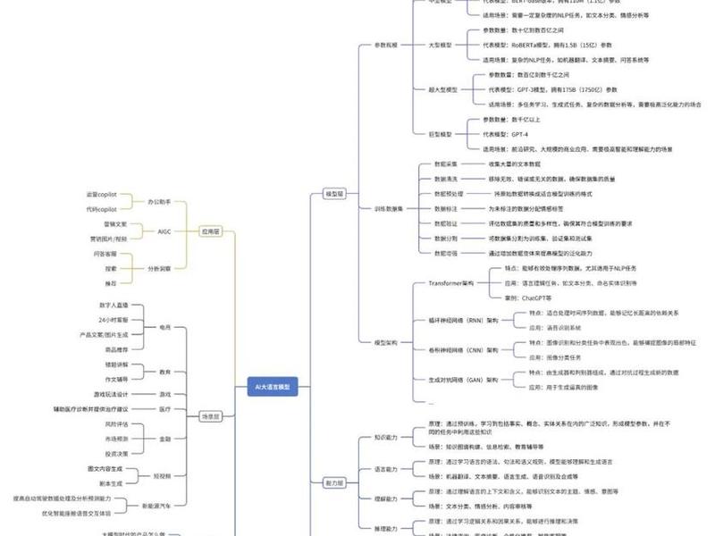Click the '风险评估' leaf node
The height and width of the screenshot is (536, 715).
point(117,424)
